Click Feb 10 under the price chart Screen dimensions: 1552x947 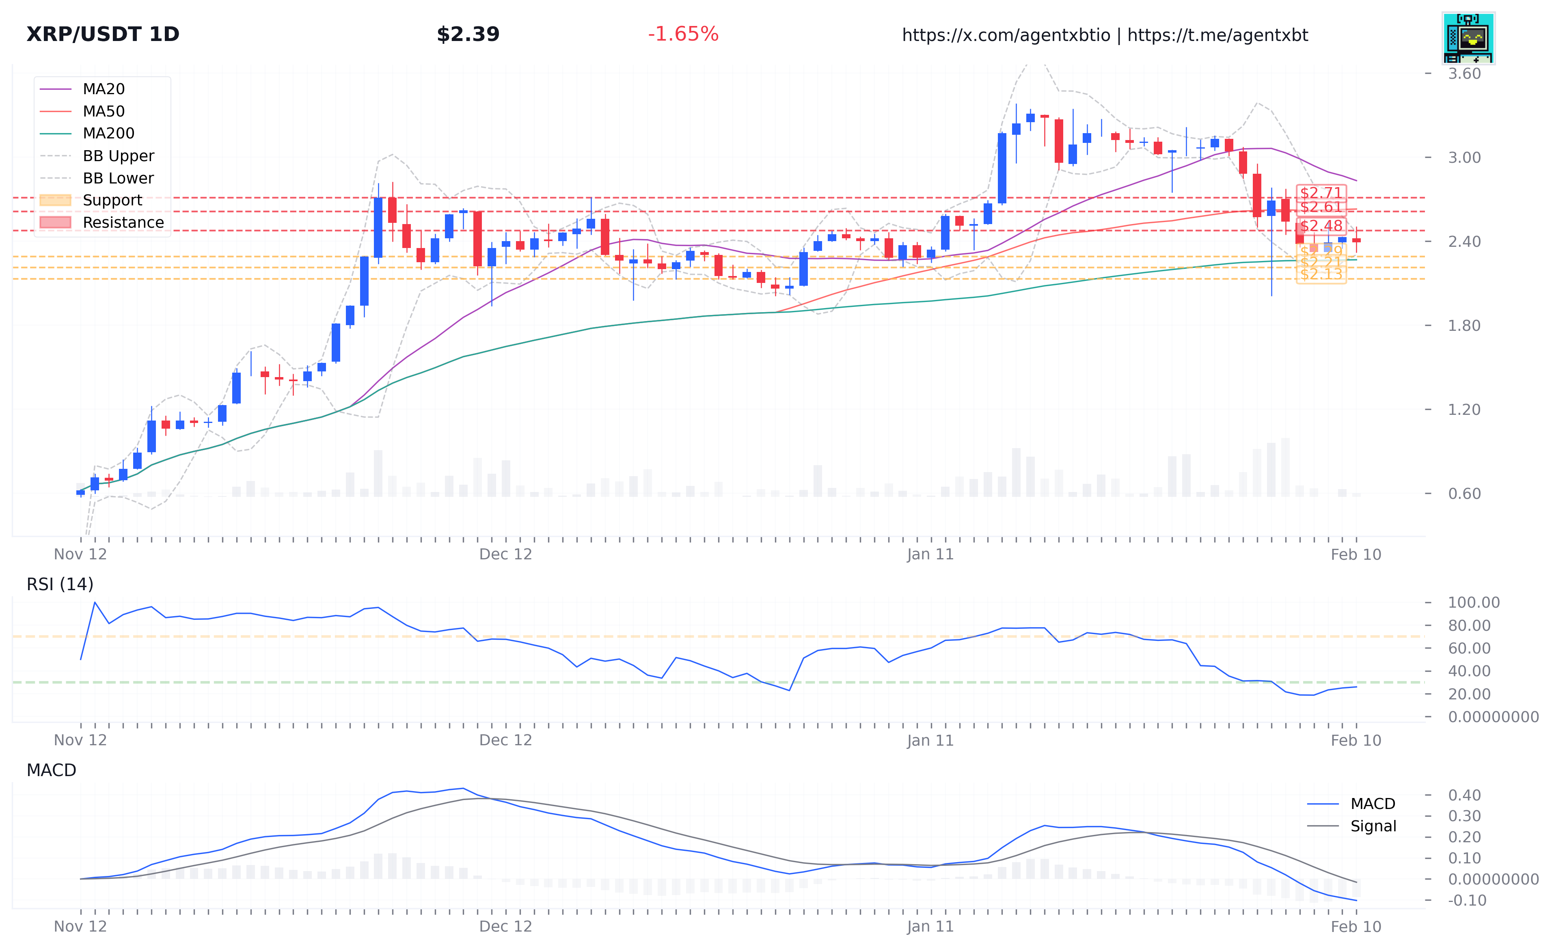pos(1356,555)
